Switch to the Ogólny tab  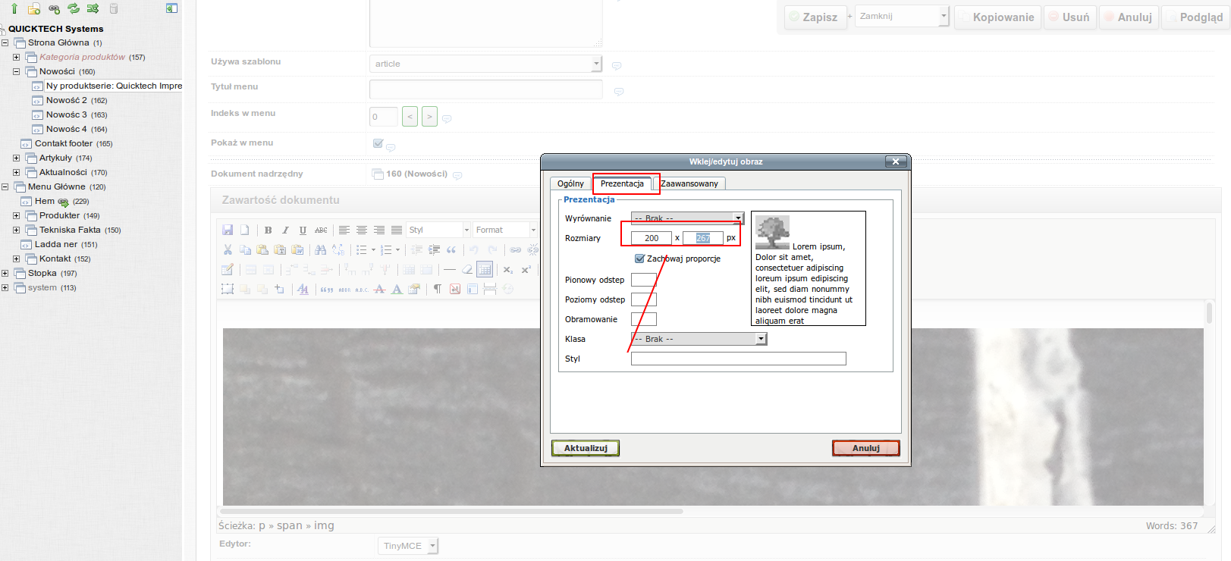pyautogui.click(x=570, y=183)
